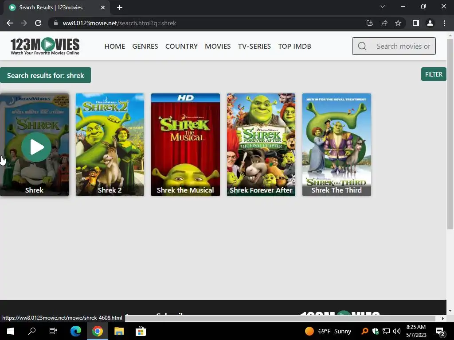
Task: Click the share page icon
Action: coord(384,23)
